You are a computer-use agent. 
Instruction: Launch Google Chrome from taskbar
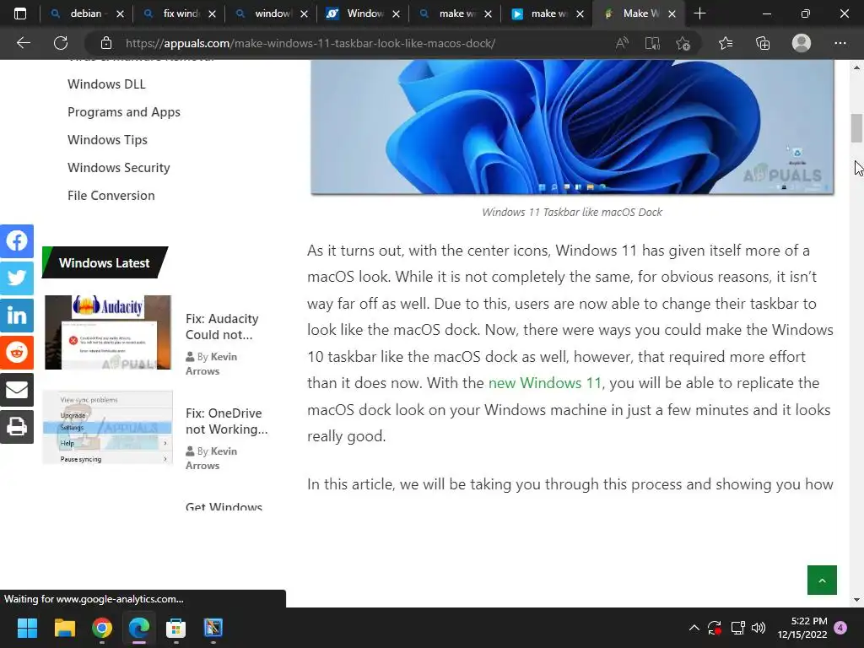[102, 628]
